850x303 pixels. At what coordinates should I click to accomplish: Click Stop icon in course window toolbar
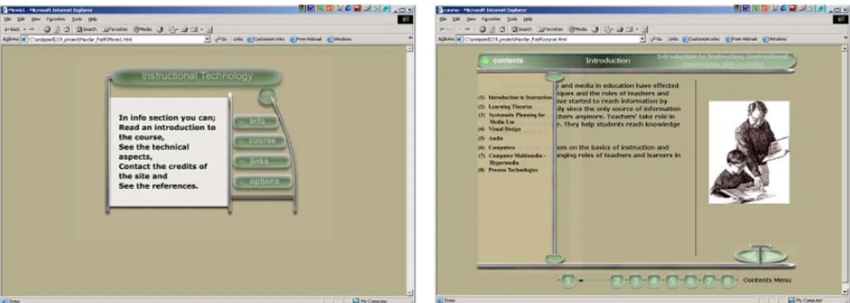[483, 29]
